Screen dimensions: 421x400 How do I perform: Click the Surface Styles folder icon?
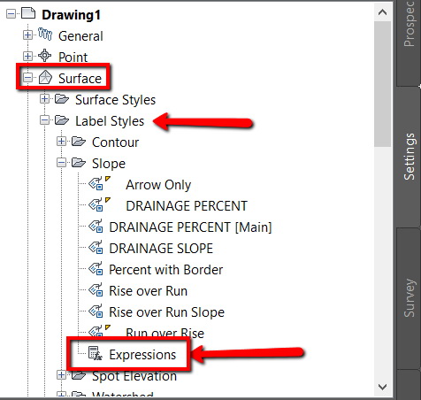coord(62,99)
